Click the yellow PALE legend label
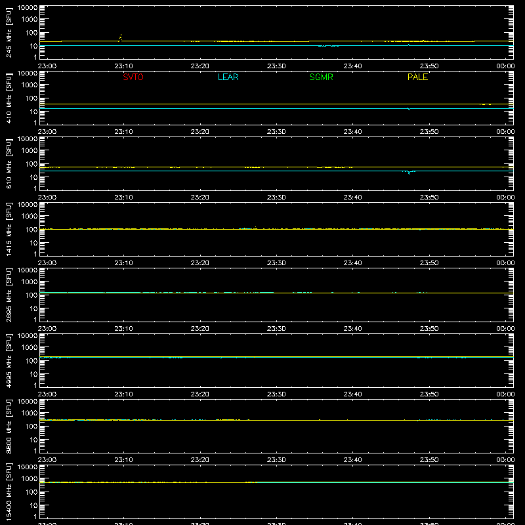 tap(417, 77)
